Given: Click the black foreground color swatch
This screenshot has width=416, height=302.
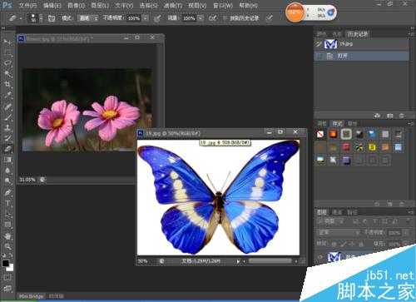Looking at the screenshot, I should (5, 263).
